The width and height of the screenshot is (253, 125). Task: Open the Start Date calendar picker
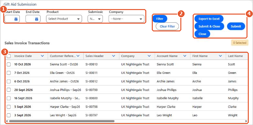click(16, 19)
